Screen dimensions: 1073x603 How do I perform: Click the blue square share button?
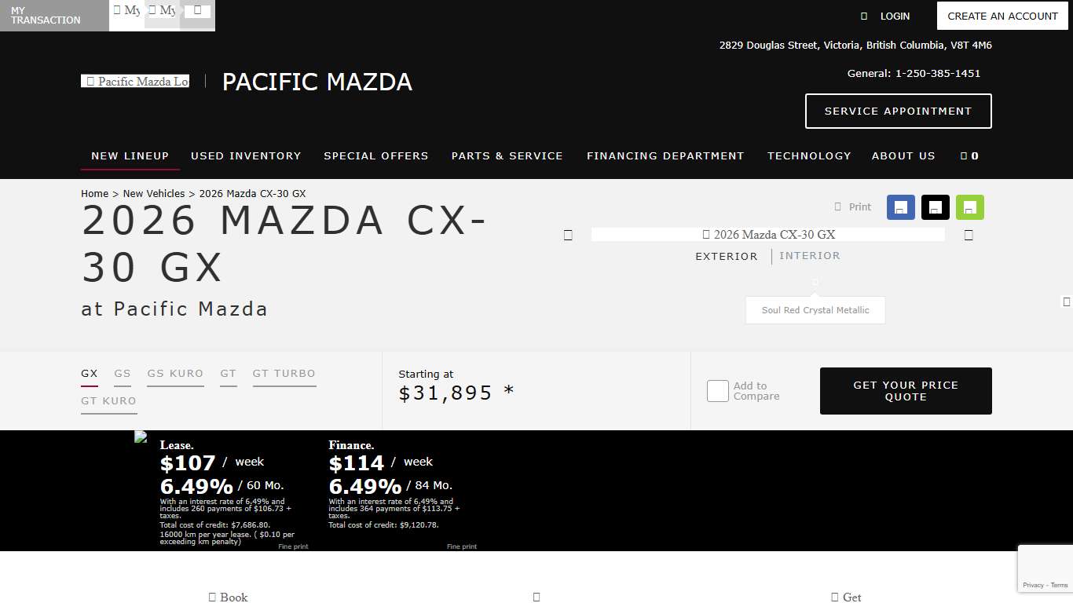coord(900,207)
